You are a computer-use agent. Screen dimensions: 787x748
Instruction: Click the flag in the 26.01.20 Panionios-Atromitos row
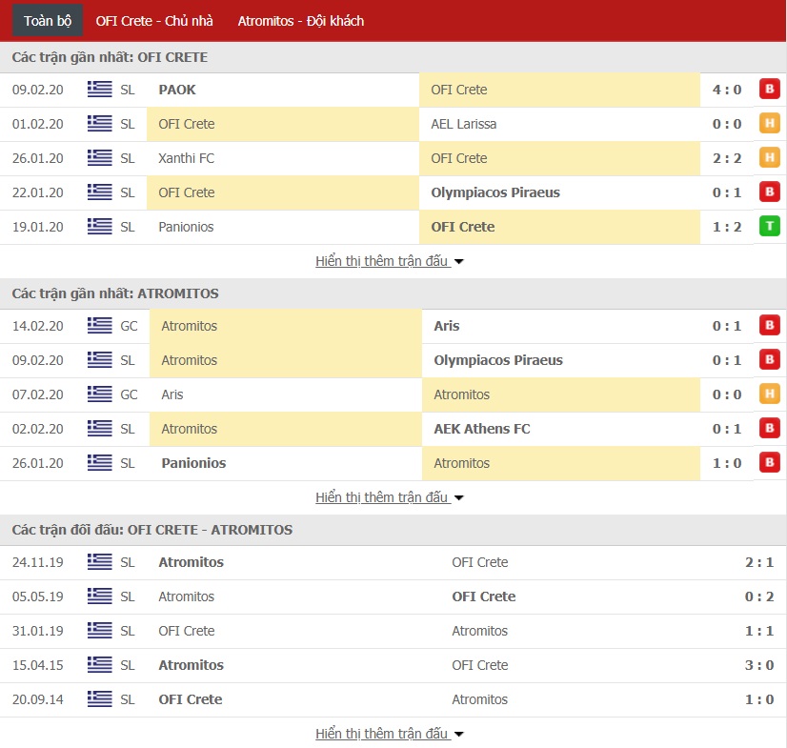(99, 463)
